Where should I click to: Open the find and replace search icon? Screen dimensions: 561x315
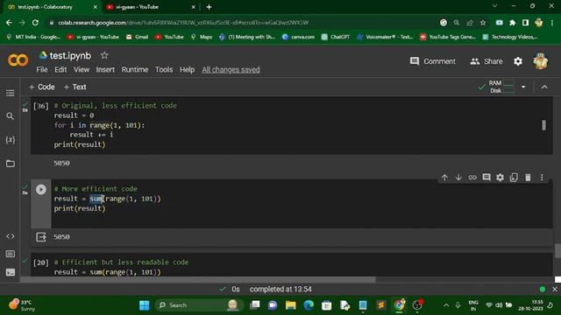tap(10, 116)
